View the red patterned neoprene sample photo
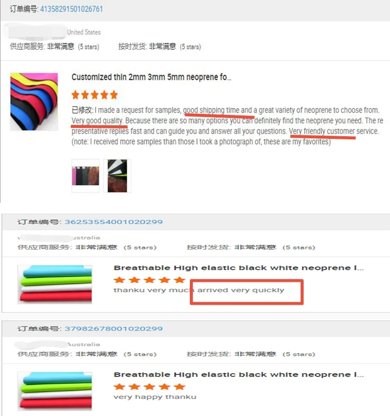 [118, 176]
